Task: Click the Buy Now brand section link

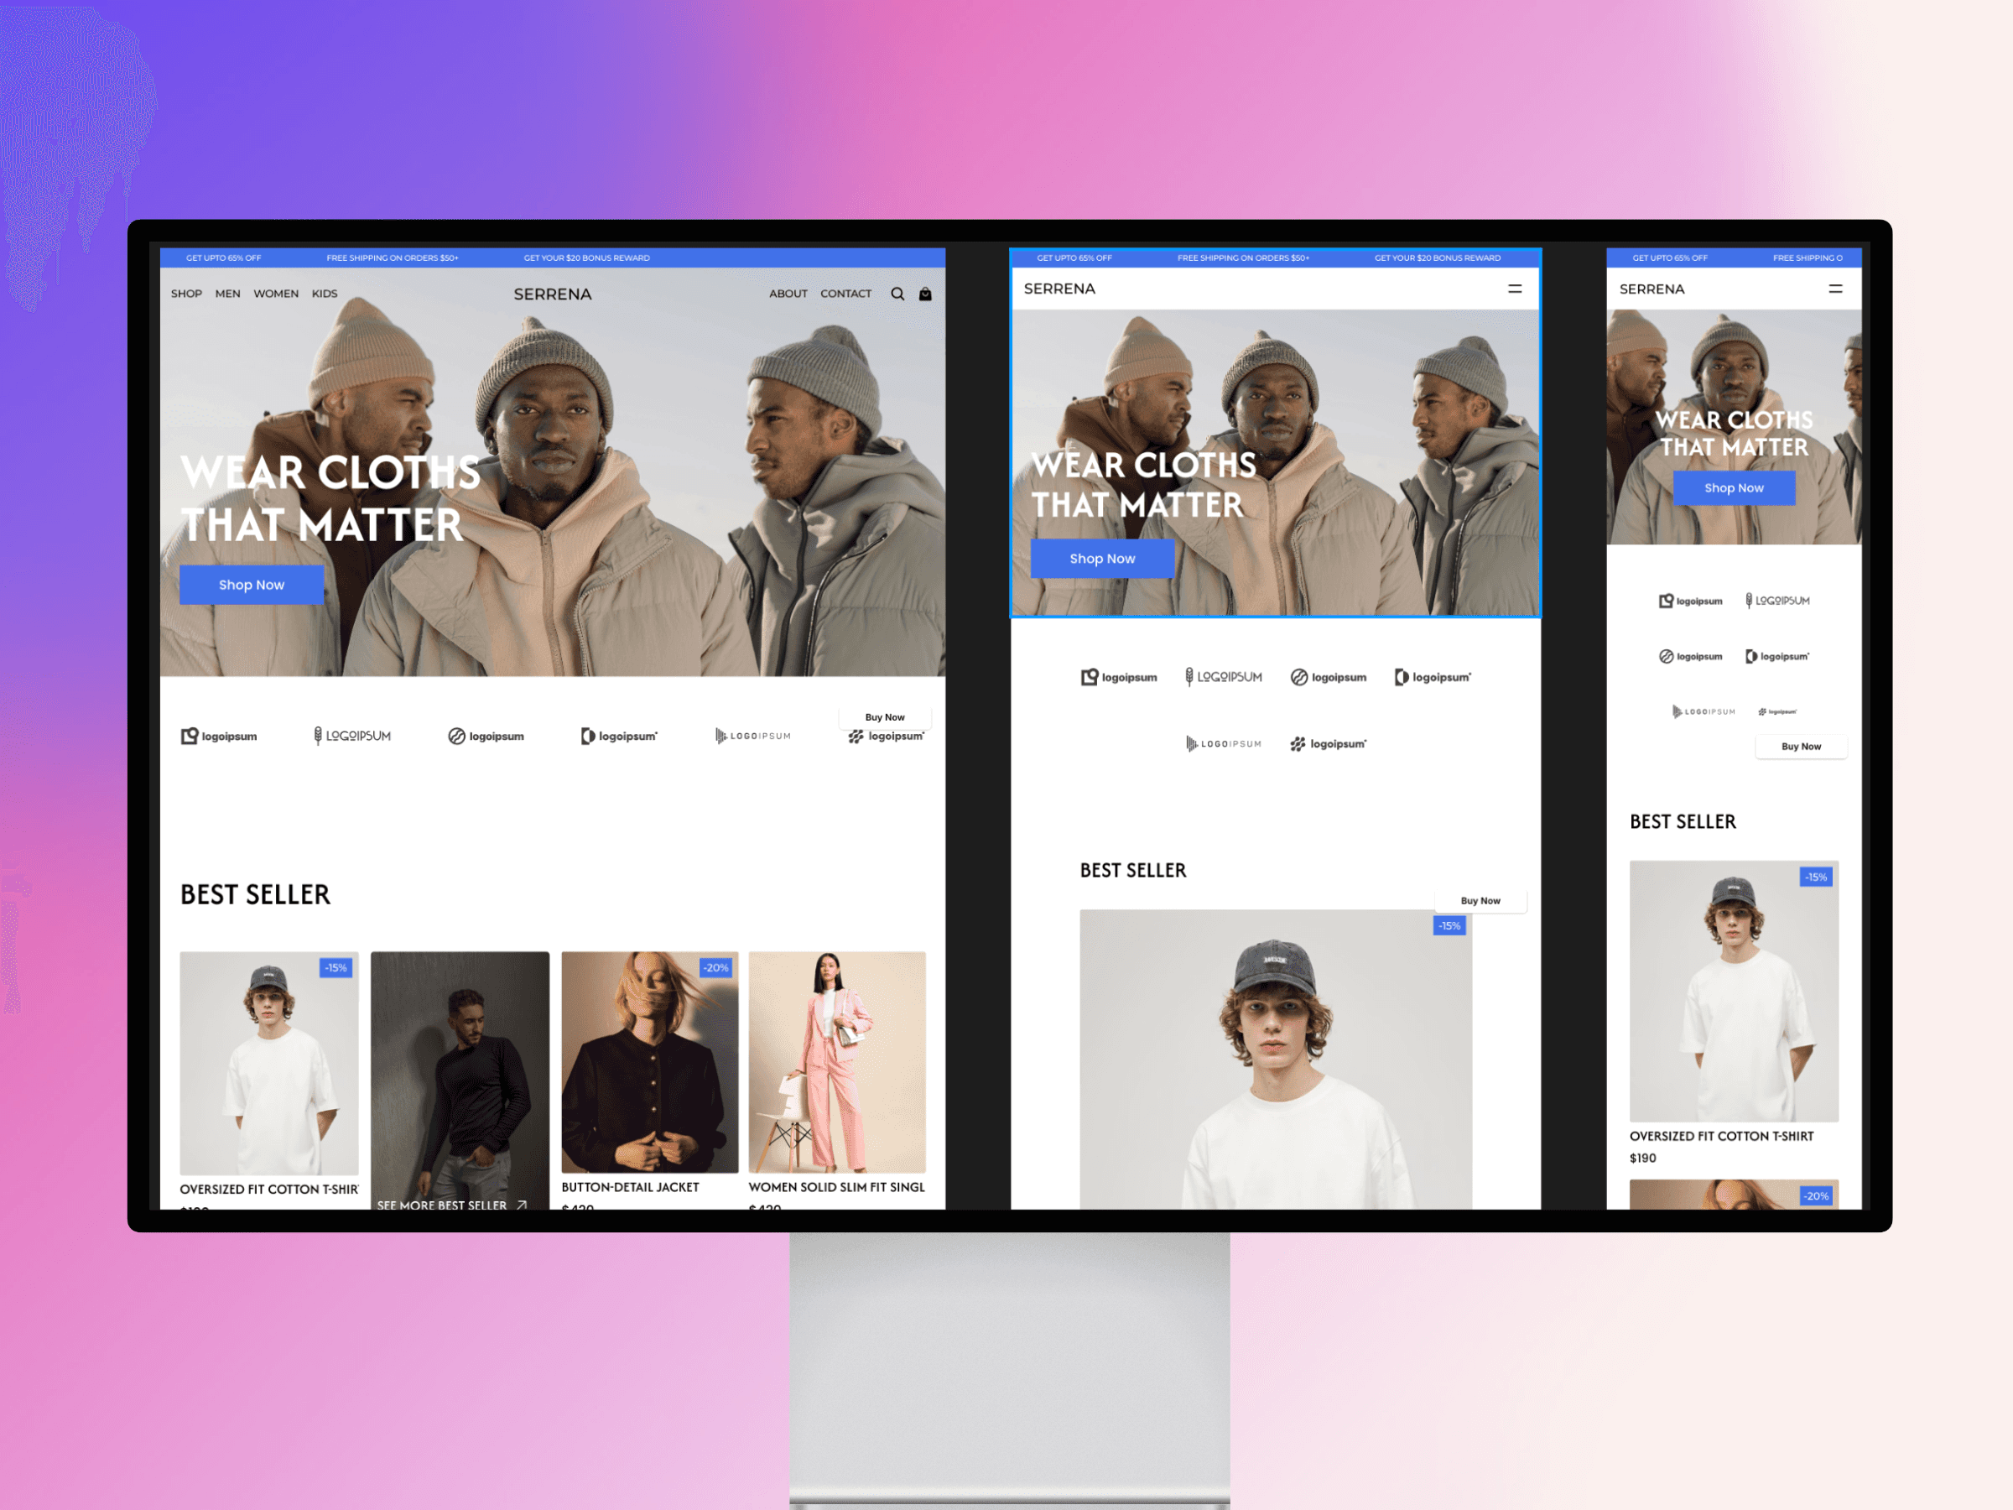Action: (883, 717)
